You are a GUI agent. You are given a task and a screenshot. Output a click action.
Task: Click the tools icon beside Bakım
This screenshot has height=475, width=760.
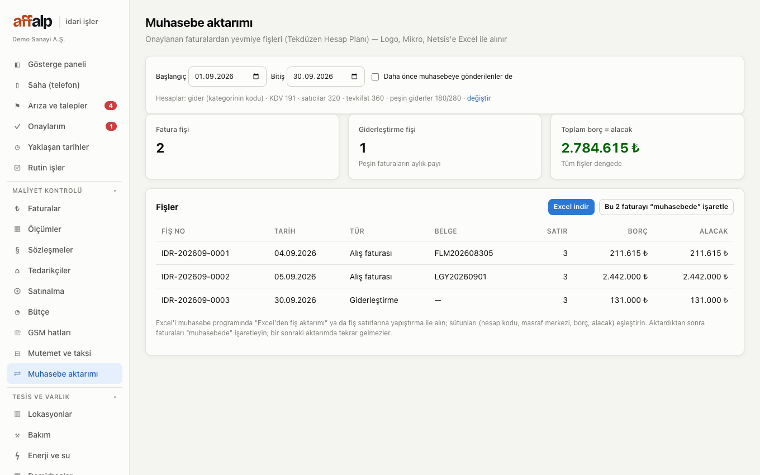click(x=17, y=435)
